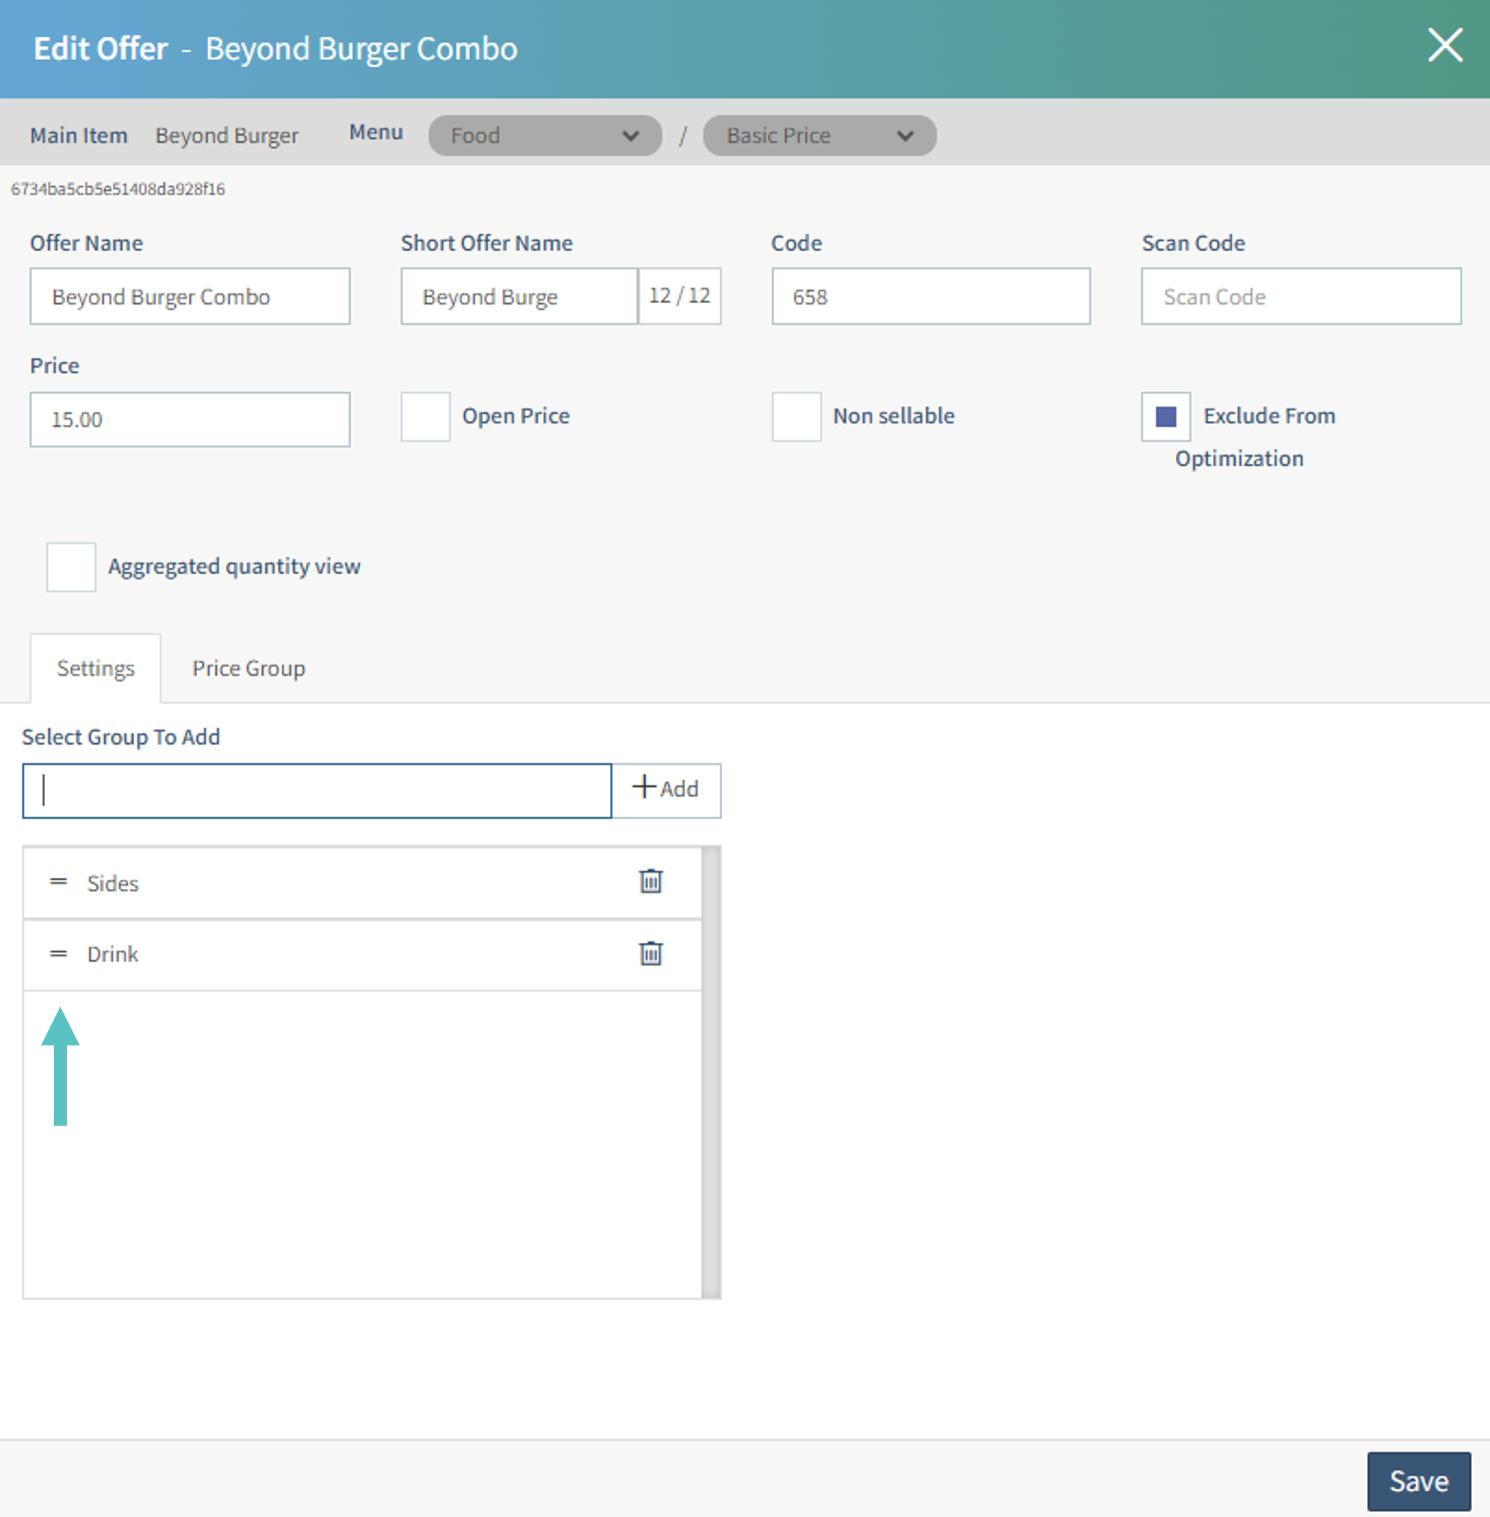Image resolution: width=1490 pixels, height=1517 pixels.
Task: Switch to the Price Group tab
Action: click(249, 669)
